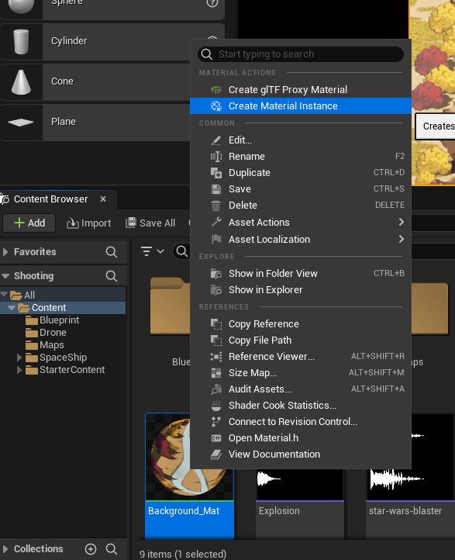
Task: Choose Create Material Instance
Action: coord(301,106)
